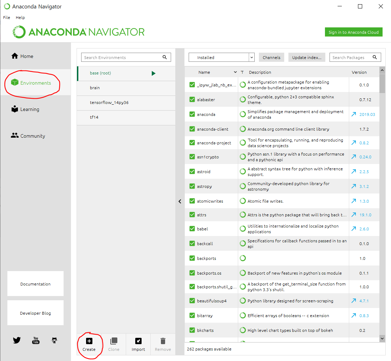Click the upgrade arrow for babel
The width and height of the screenshot is (391, 361).
[354, 228]
